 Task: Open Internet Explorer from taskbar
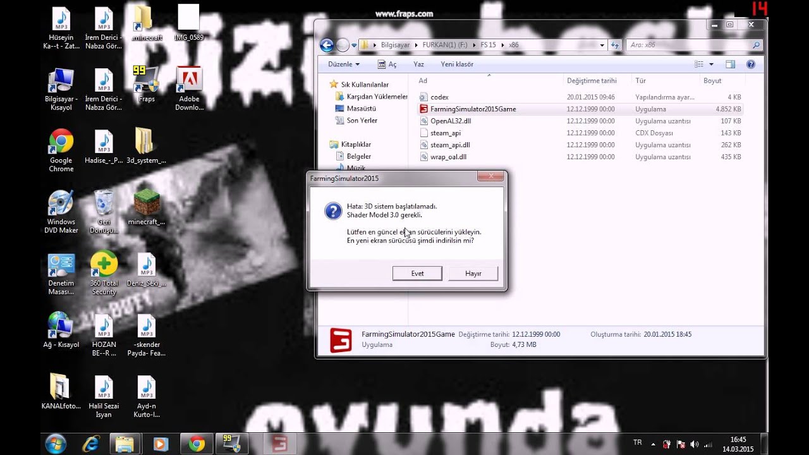point(91,444)
